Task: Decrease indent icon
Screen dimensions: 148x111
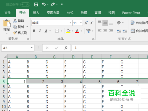Action: [119, 31]
